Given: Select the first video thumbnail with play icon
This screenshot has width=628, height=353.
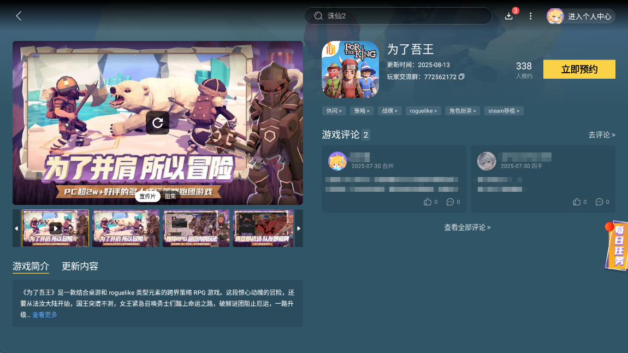Looking at the screenshot, I should (55, 228).
